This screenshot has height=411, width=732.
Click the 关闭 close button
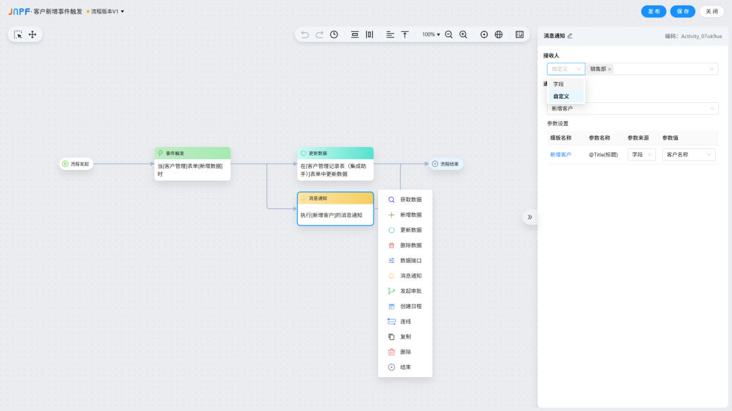point(712,12)
